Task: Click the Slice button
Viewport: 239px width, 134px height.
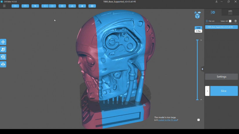Action: tap(224, 91)
